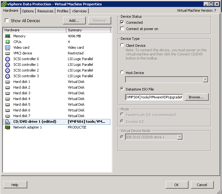Click the SCSI controller 2 icon

8,70
